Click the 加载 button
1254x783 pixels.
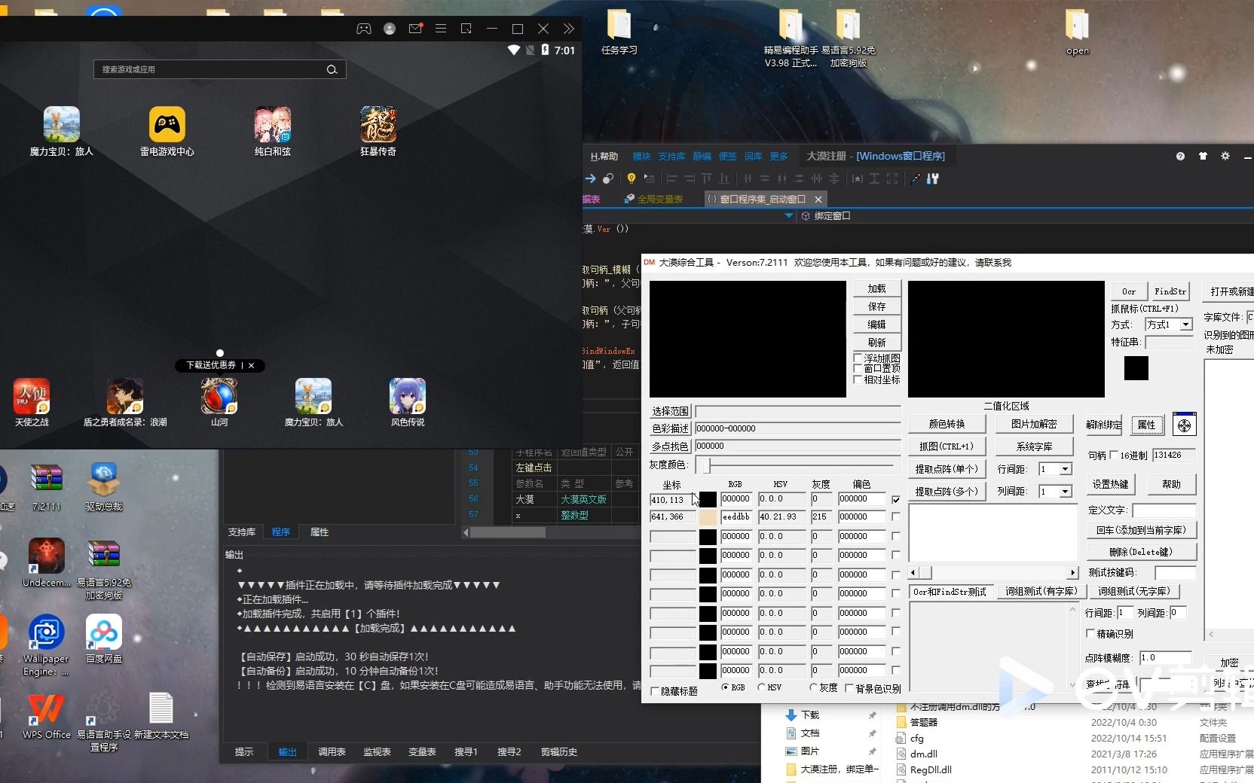(876, 288)
